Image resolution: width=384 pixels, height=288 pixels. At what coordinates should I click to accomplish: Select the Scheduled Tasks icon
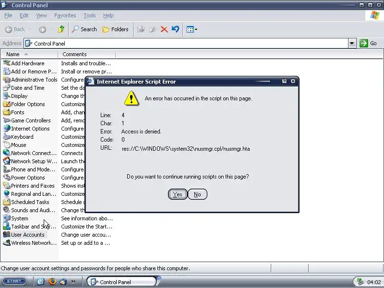[x=7, y=202]
